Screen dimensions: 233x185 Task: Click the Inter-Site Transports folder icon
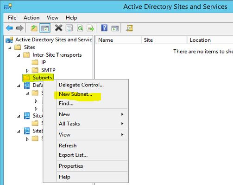click(x=26, y=55)
